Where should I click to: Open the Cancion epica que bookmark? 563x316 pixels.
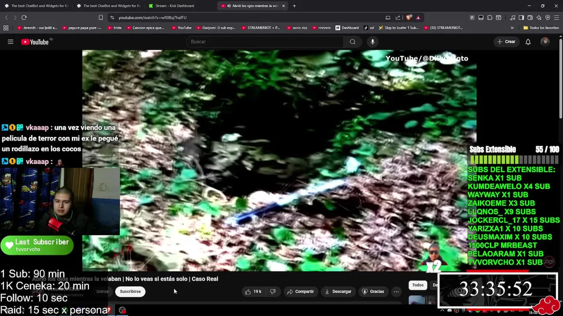click(145, 28)
